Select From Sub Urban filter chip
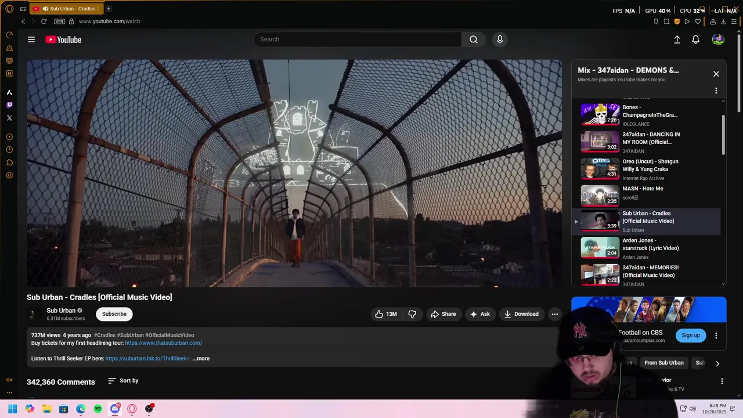This screenshot has height=418, width=743. pos(664,363)
